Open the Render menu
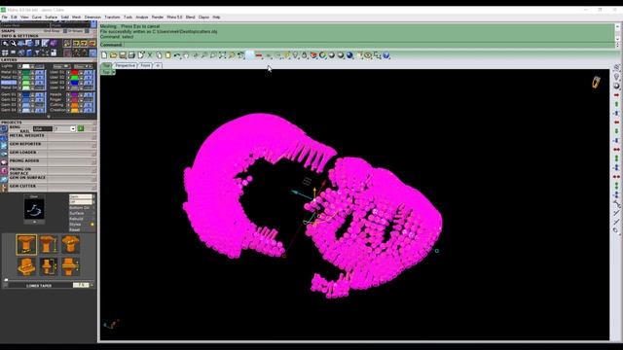This screenshot has height=350, width=623. click(x=158, y=17)
